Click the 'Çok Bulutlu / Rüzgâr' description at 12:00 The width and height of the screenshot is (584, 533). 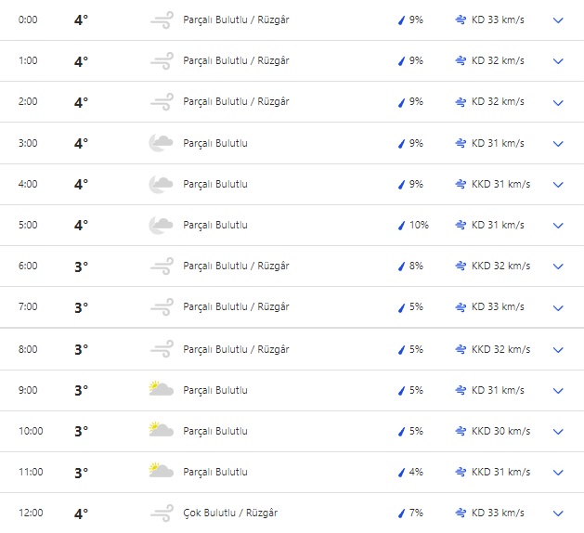click(x=230, y=513)
